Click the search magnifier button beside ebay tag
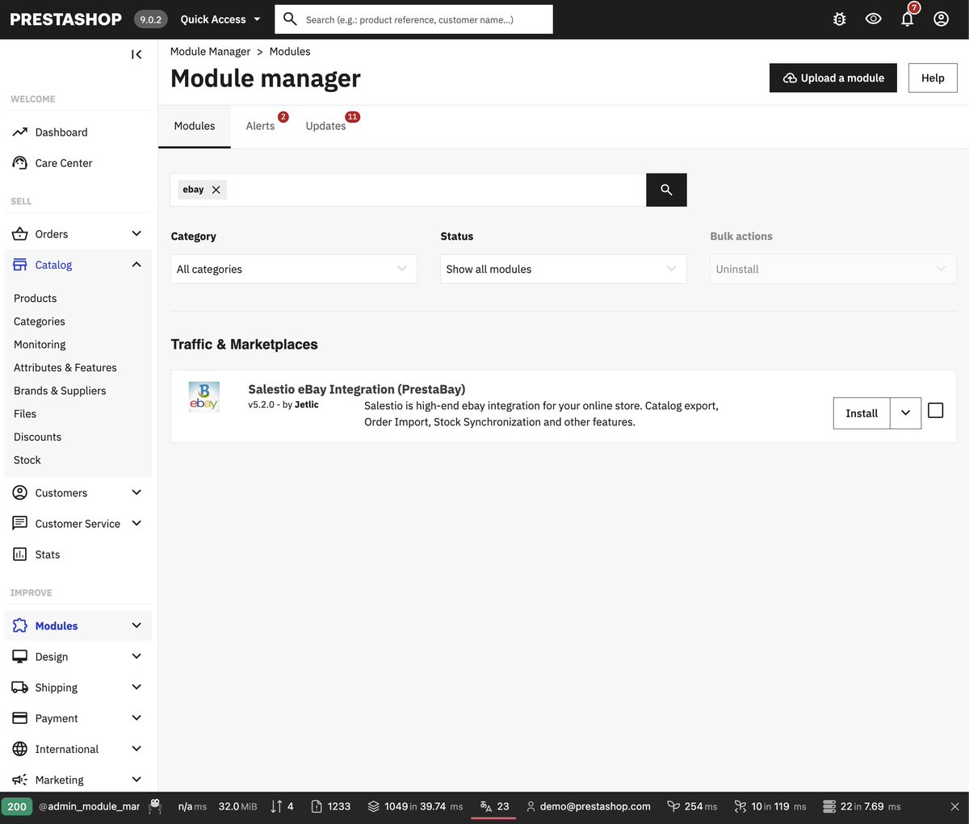Screen dimensions: 969x824 coord(666,190)
